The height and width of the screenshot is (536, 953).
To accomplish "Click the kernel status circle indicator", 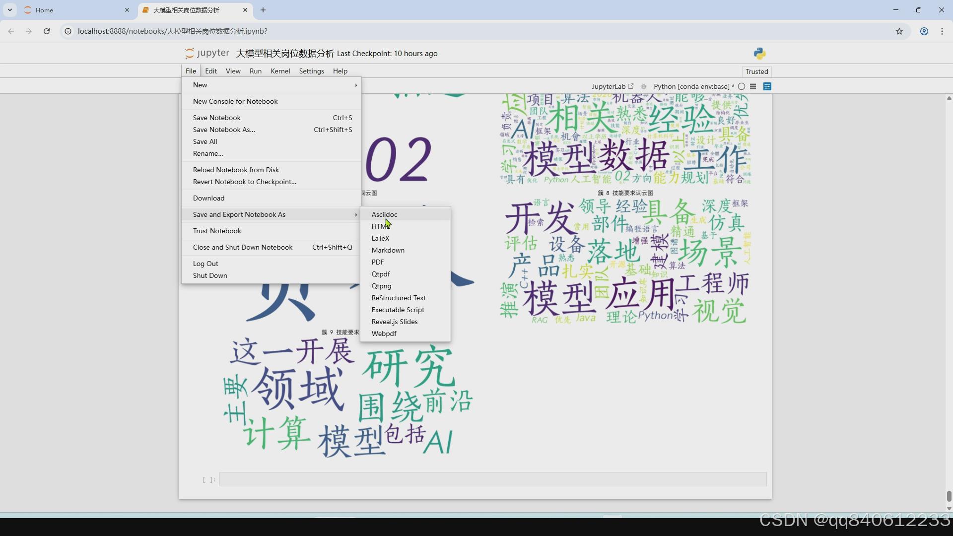I will (x=742, y=86).
